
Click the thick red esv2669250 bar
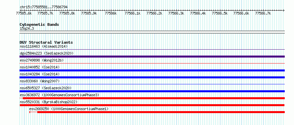coord(161,112)
